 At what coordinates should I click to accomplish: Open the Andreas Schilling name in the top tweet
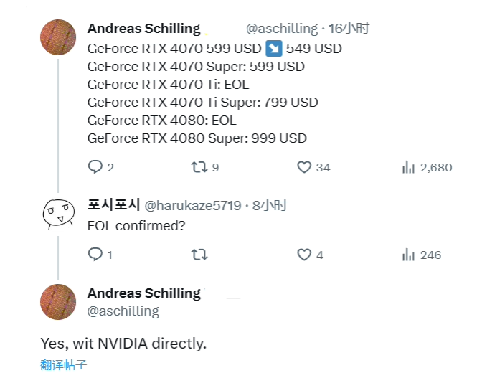pyautogui.click(x=143, y=29)
